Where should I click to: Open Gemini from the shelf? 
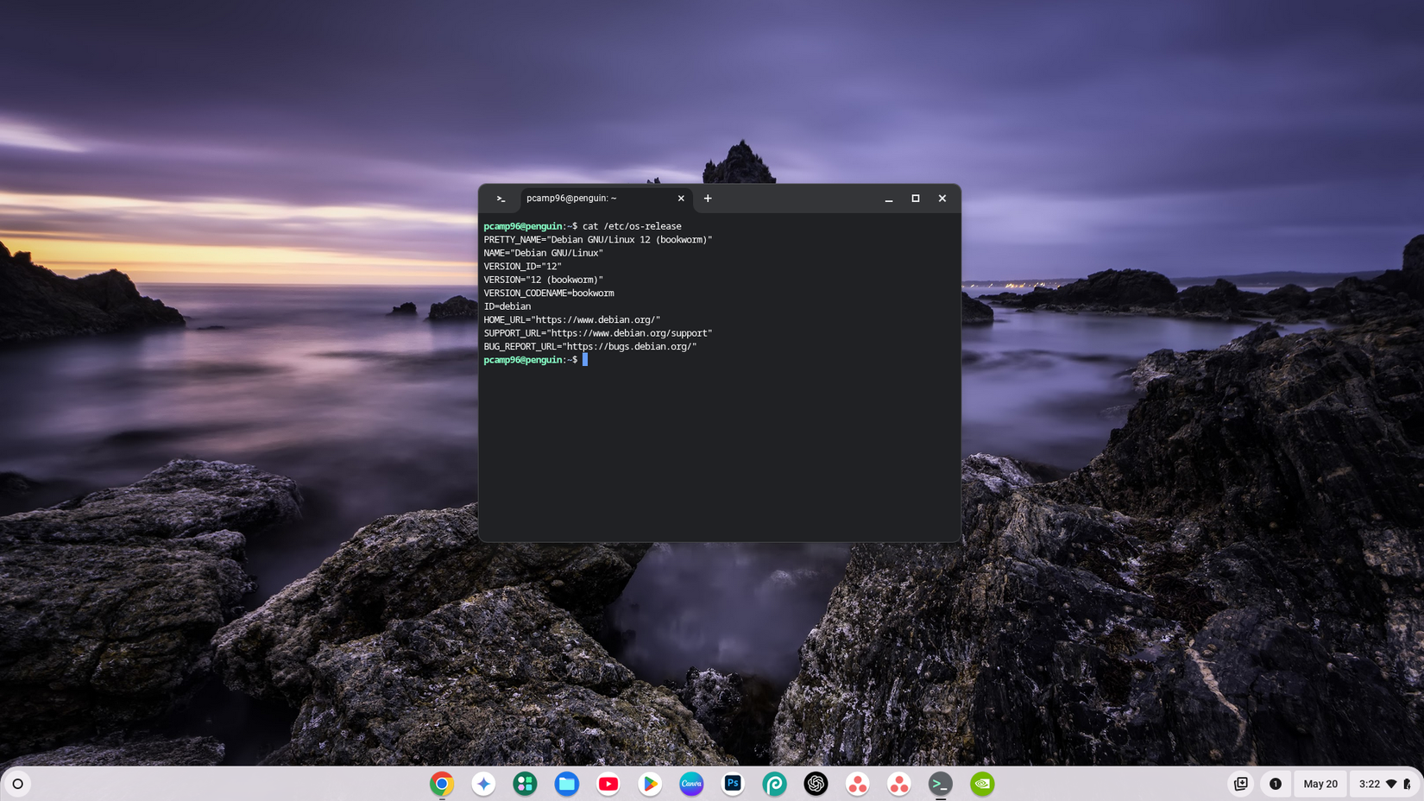483,784
